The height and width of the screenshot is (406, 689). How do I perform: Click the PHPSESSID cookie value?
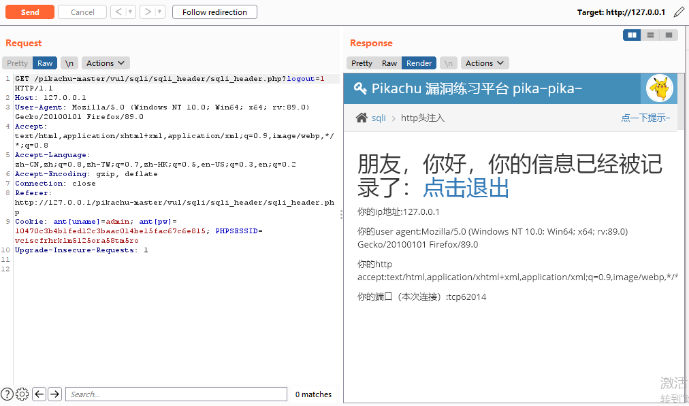tap(76, 241)
